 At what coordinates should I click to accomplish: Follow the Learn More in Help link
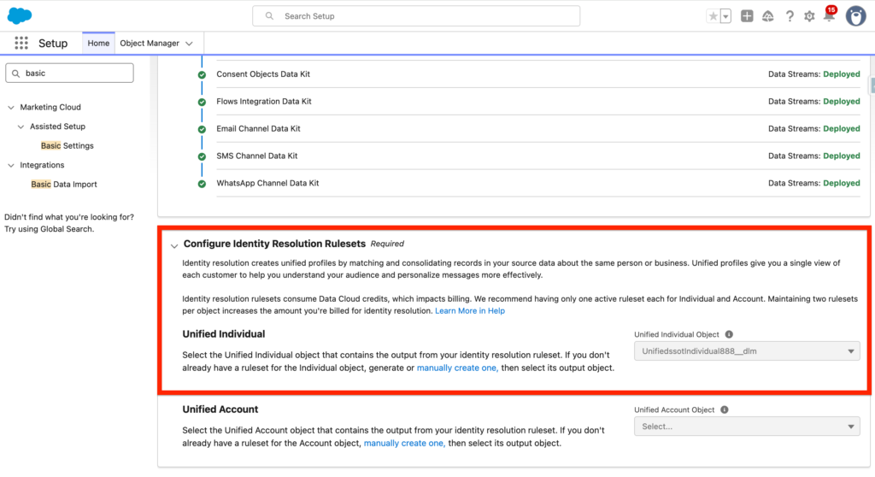(469, 310)
